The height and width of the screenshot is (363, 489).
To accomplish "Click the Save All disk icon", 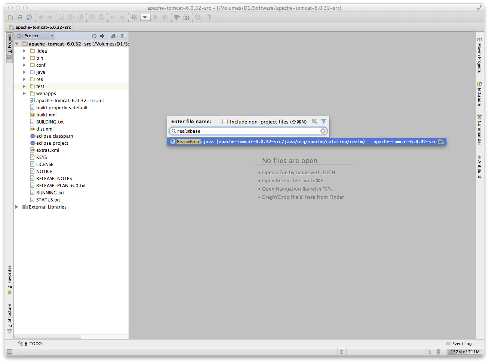I will [20, 17].
